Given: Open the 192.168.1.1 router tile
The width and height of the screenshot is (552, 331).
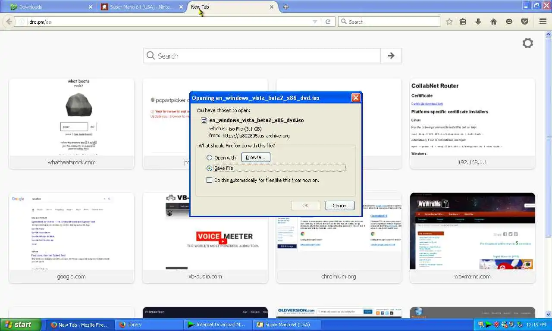Looking at the screenshot, I should click(473, 124).
